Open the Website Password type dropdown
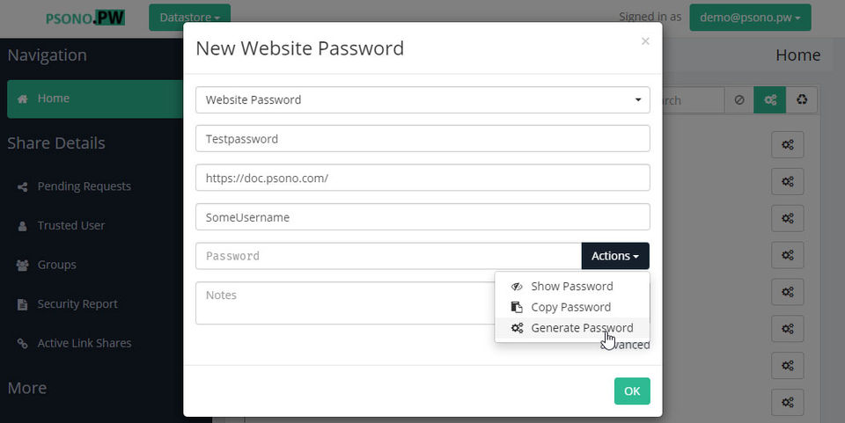This screenshot has width=845, height=423. point(422,100)
